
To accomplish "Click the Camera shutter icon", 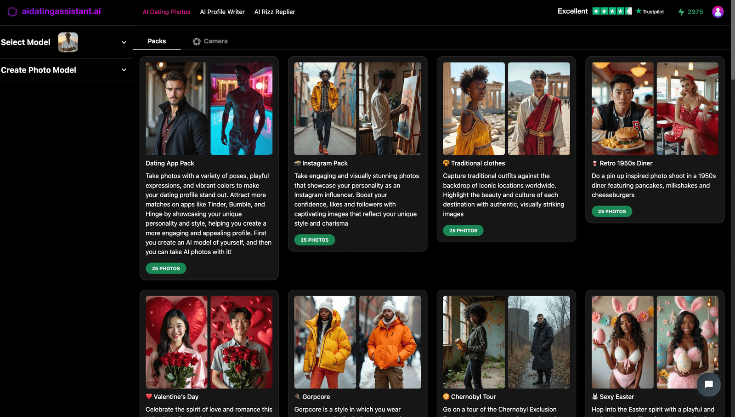I will [197, 41].
